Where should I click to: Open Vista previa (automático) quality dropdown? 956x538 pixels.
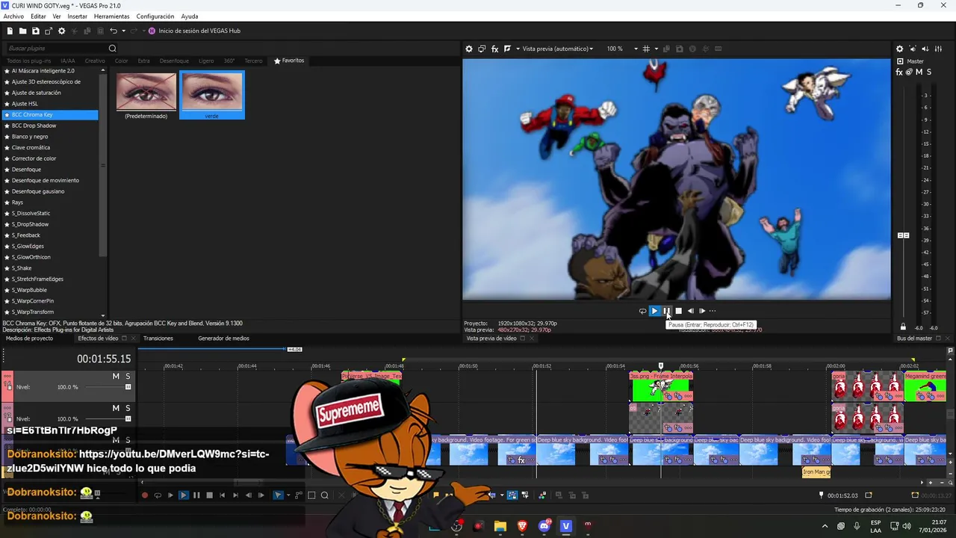557,49
